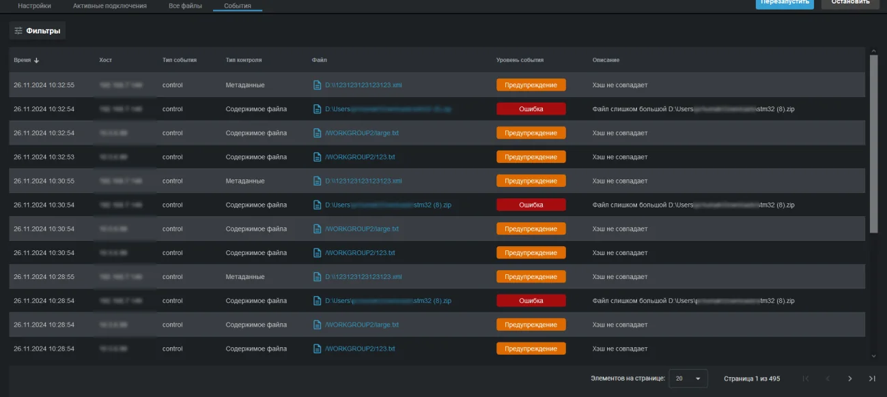Screen dimensions: 887x397
Task: Click file icon of zip row at 10:32:54
Action: [x=317, y=109]
